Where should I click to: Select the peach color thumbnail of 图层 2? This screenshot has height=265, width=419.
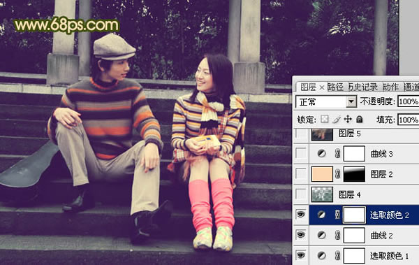[322, 174]
